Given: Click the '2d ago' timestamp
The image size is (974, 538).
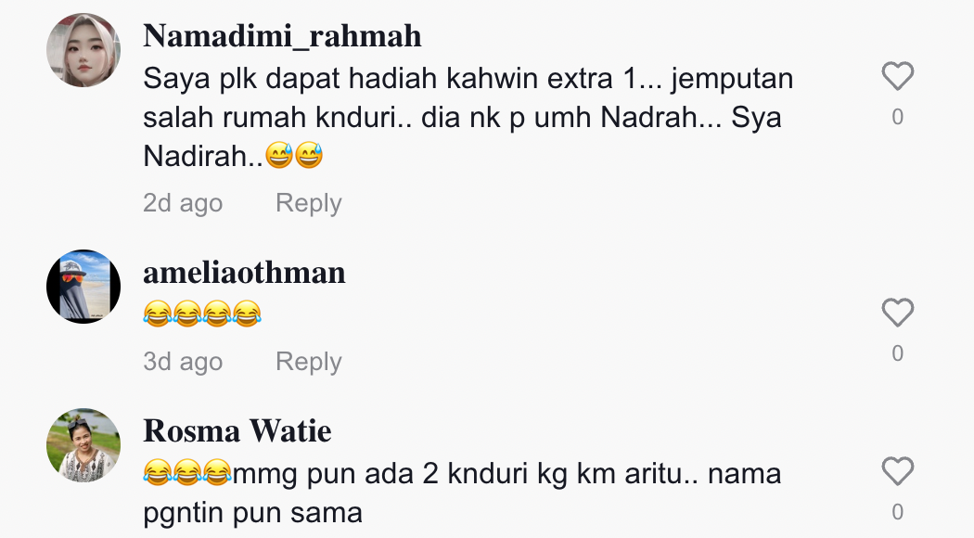Looking at the screenshot, I should (x=183, y=203).
